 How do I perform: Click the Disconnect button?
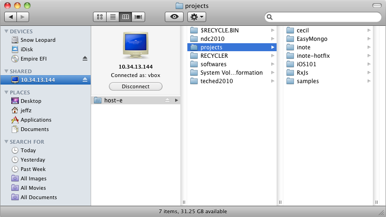click(136, 86)
